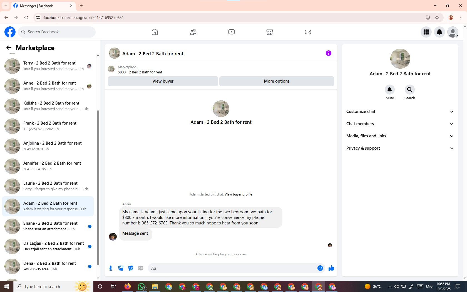
Task: Click the Search Facebook field
Action: click(57, 32)
